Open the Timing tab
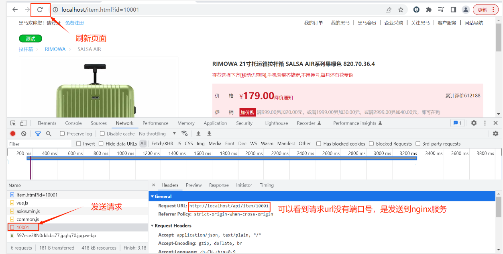 [x=267, y=185]
